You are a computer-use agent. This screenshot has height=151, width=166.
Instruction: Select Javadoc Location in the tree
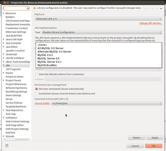click(15, 50)
